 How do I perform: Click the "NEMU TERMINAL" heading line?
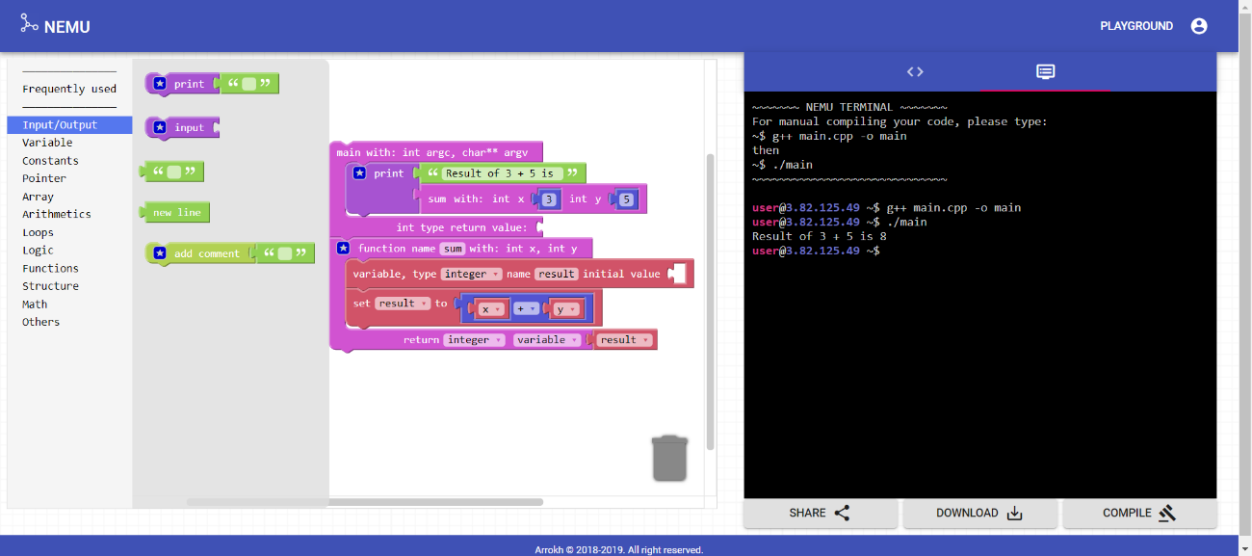849,107
